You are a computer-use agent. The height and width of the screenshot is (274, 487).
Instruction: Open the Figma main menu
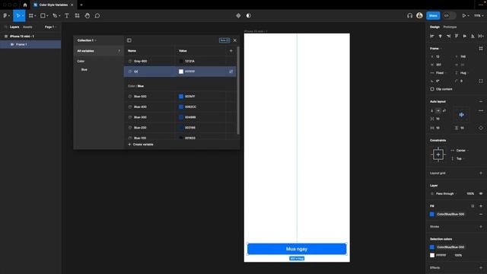(5, 15)
